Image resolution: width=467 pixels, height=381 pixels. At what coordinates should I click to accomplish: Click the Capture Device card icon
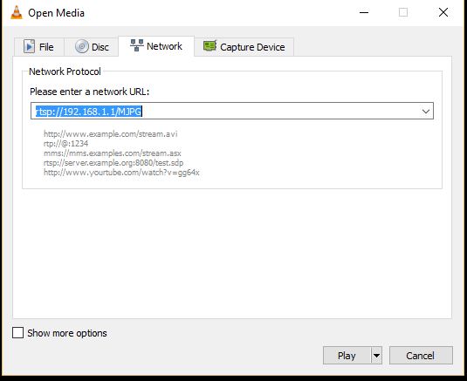click(x=210, y=46)
